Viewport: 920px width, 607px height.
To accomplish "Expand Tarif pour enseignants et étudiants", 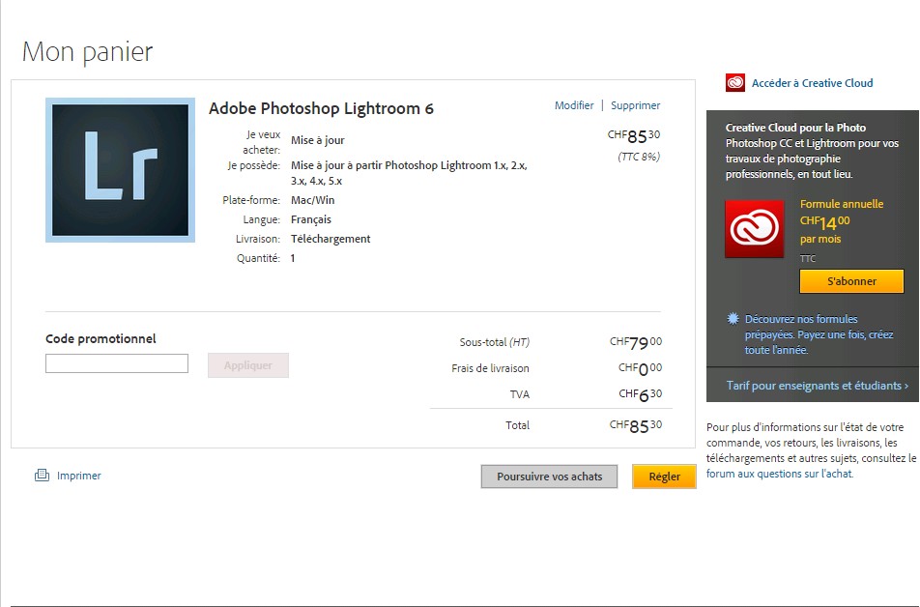I will click(817, 386).
